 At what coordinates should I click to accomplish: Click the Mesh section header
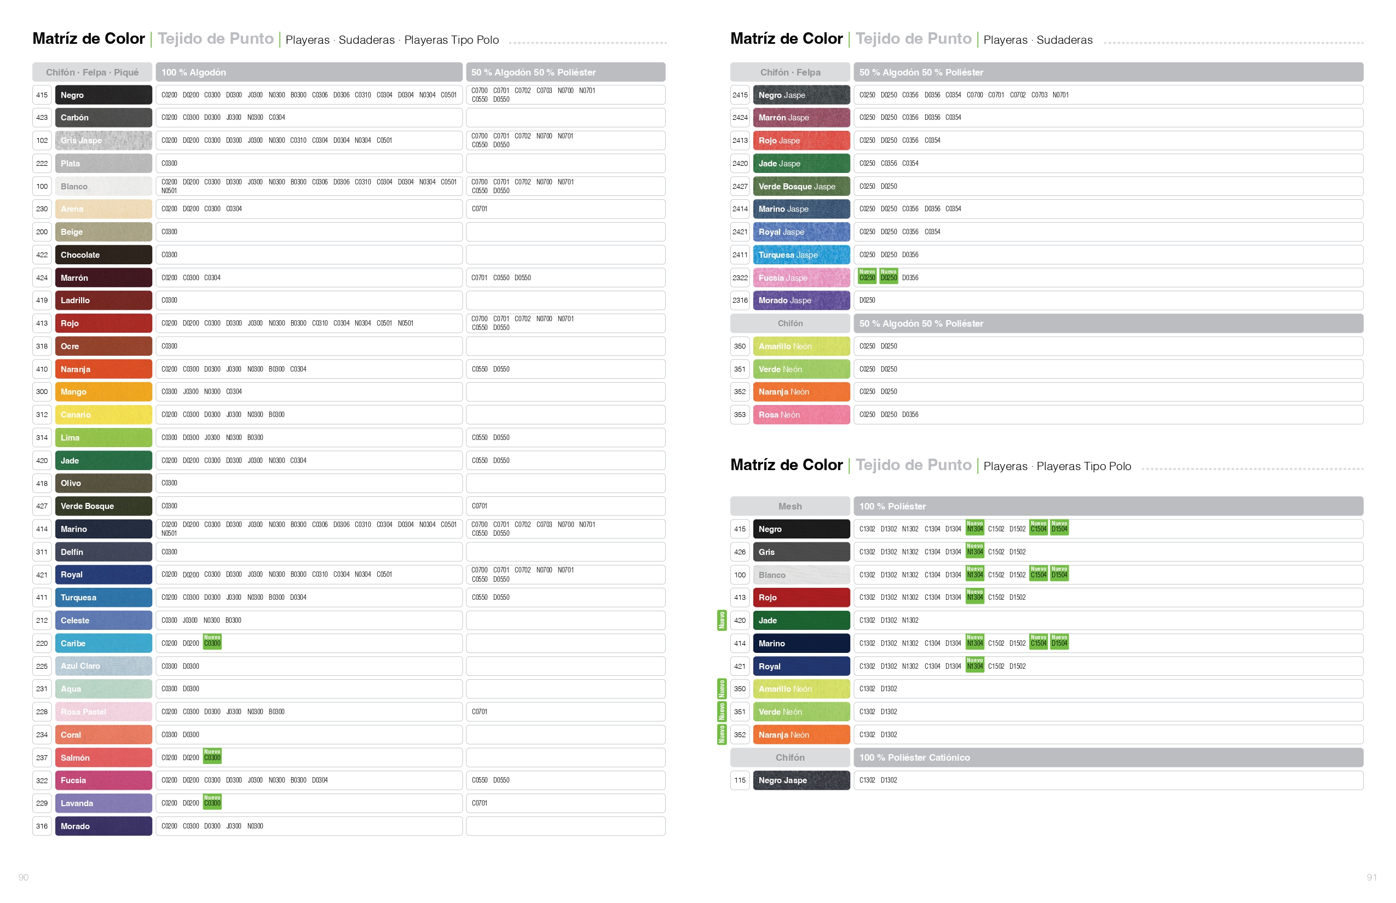click(789, 507)
